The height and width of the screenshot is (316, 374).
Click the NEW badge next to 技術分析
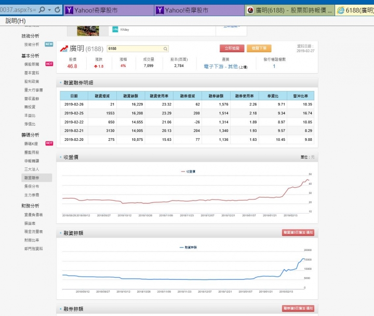click(x=49, y=44)
